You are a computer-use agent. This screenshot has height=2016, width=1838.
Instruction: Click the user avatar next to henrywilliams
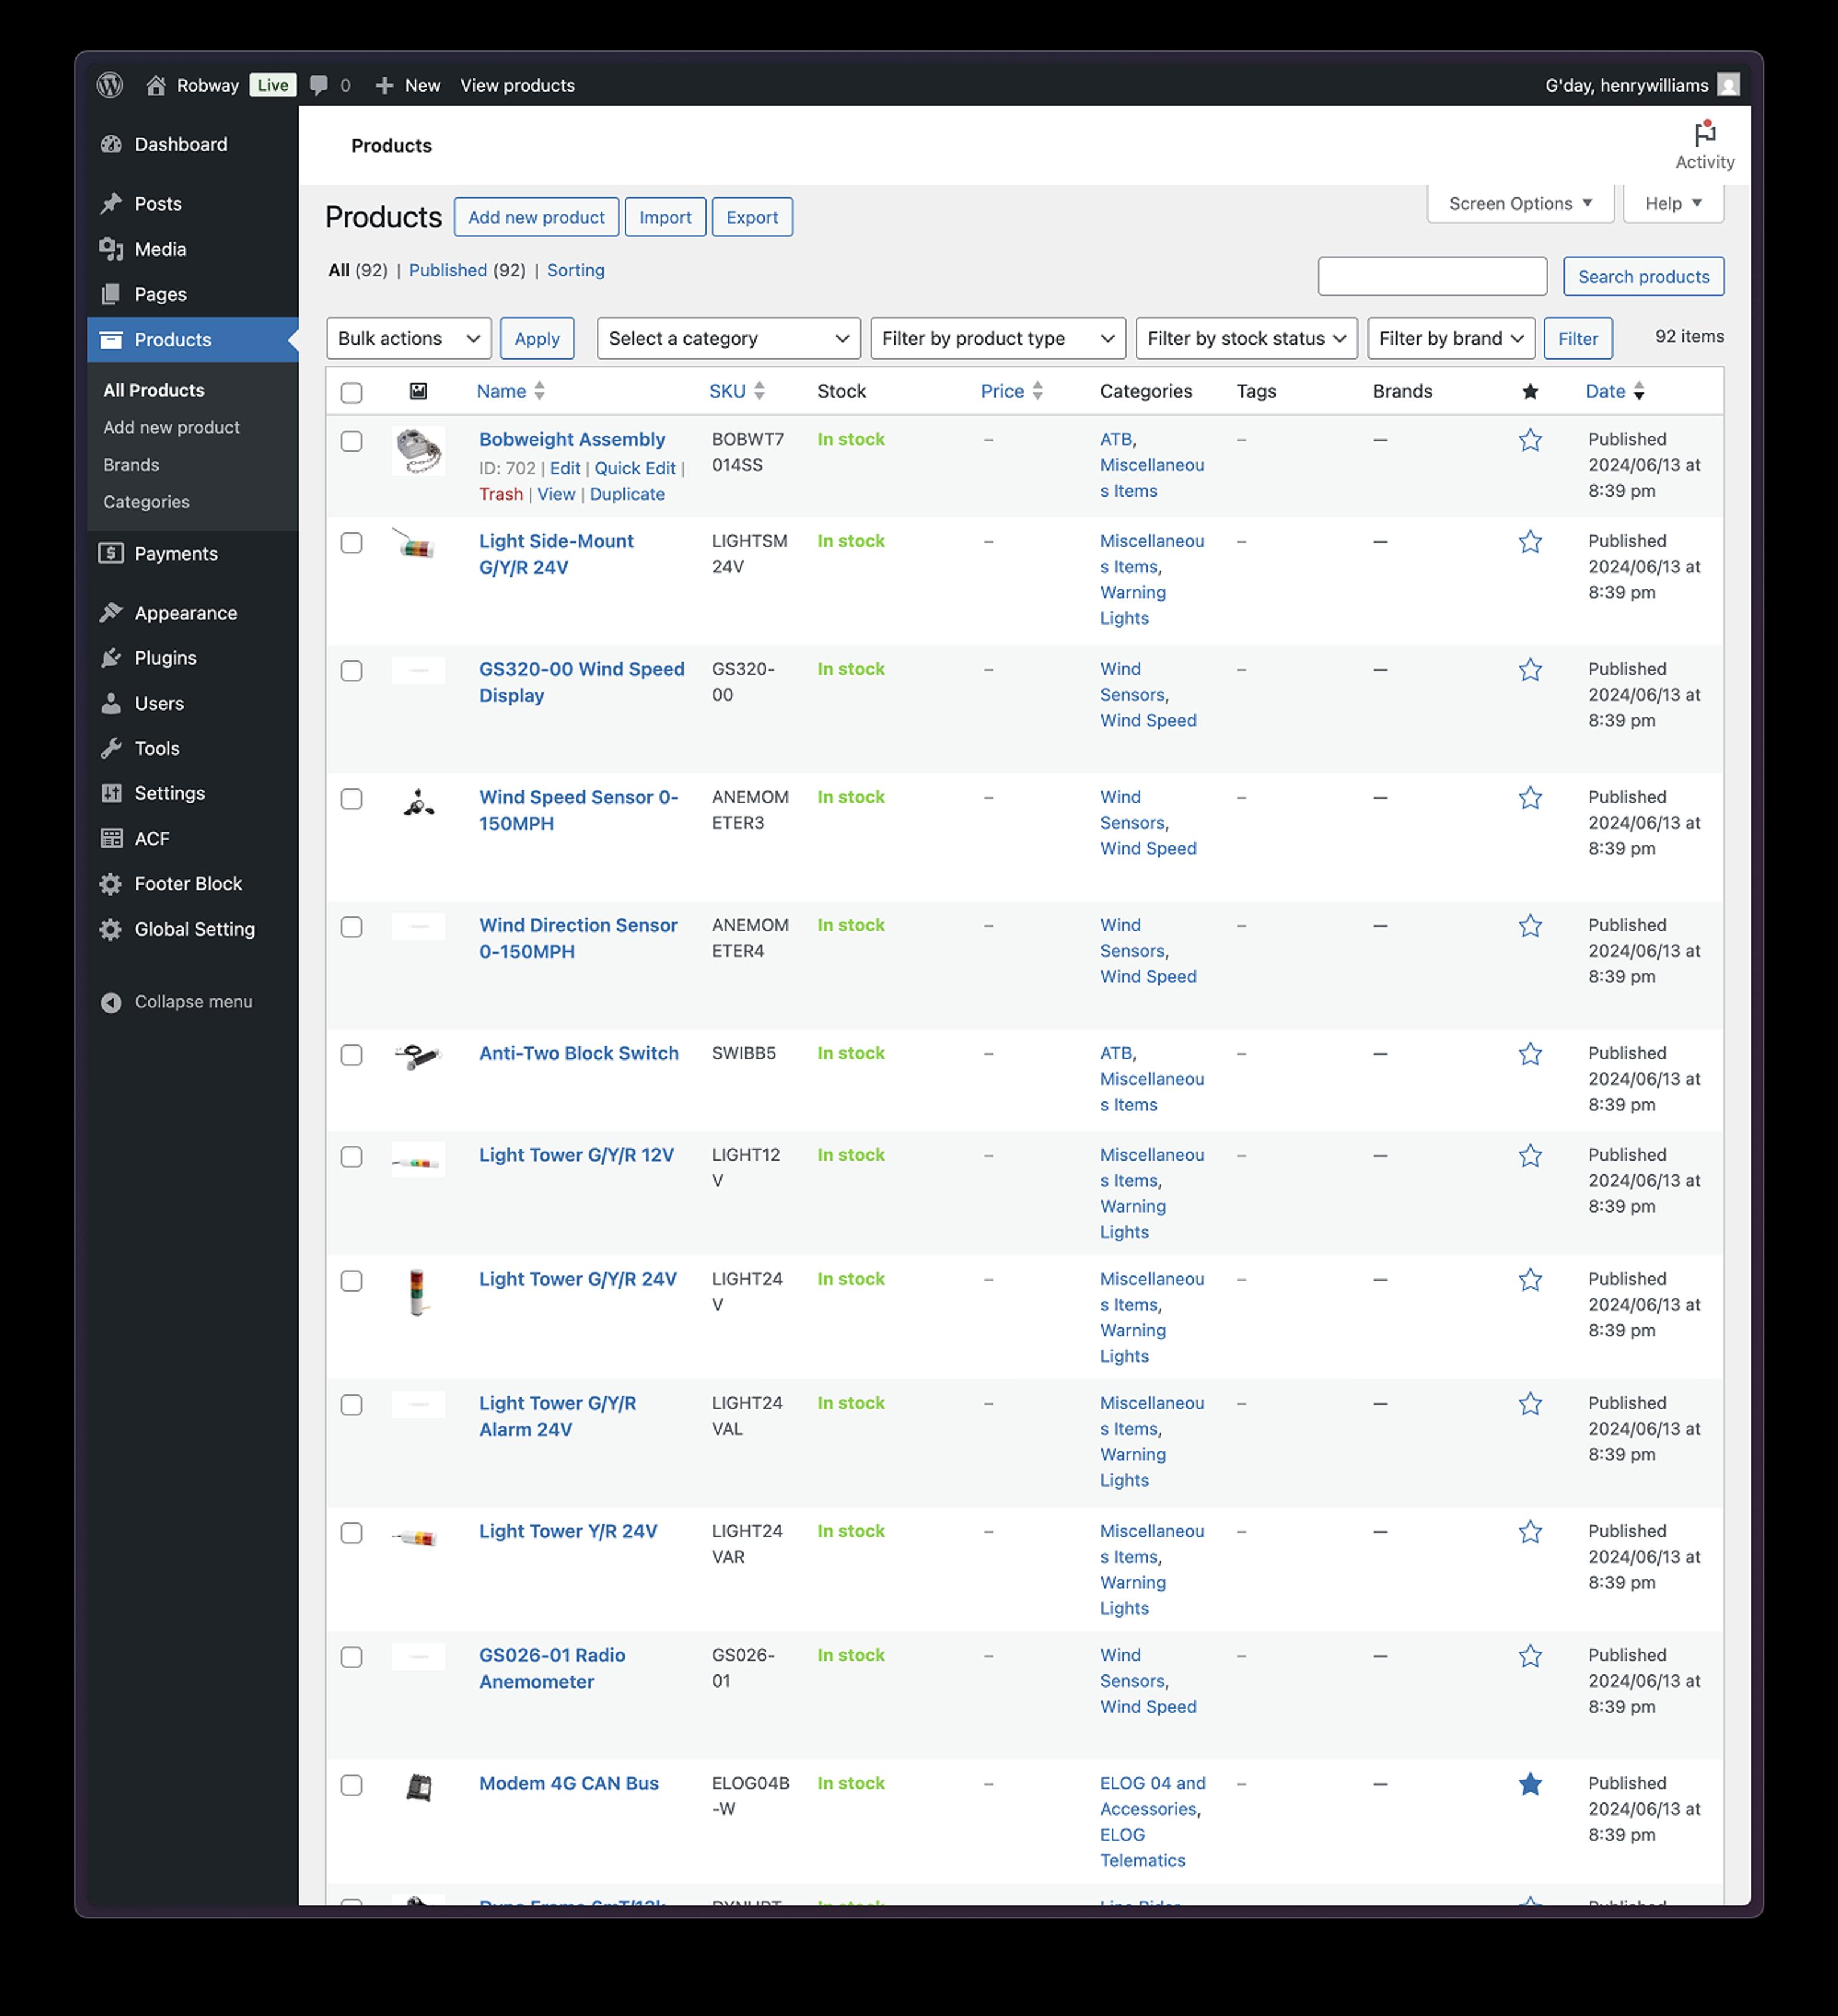(x=1728, y=85)
